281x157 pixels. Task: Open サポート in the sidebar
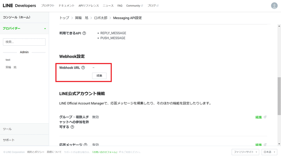pyautogui.click(x=8, y=140)
